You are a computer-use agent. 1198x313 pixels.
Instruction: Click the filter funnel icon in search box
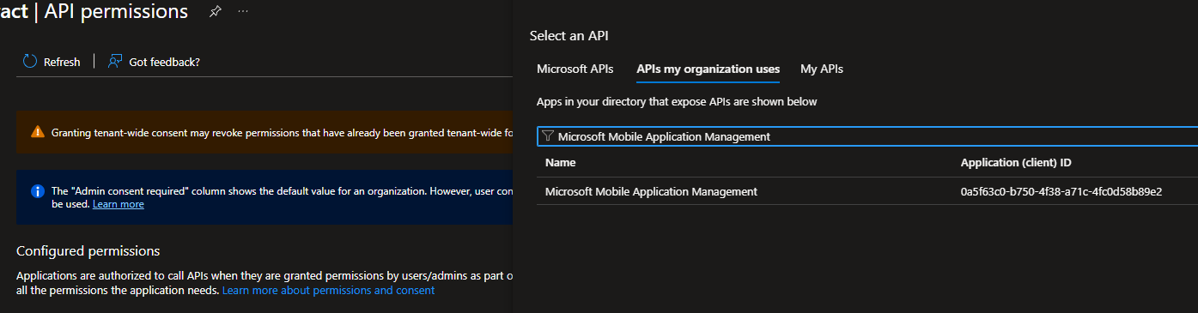pyautogui.click(x=548, y=136)
